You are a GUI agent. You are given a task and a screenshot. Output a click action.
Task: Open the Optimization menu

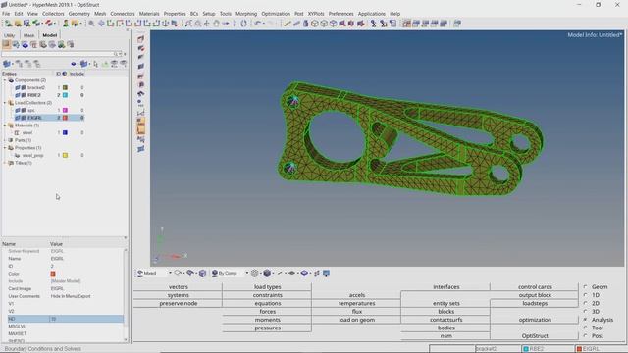(x=276, y=14)
